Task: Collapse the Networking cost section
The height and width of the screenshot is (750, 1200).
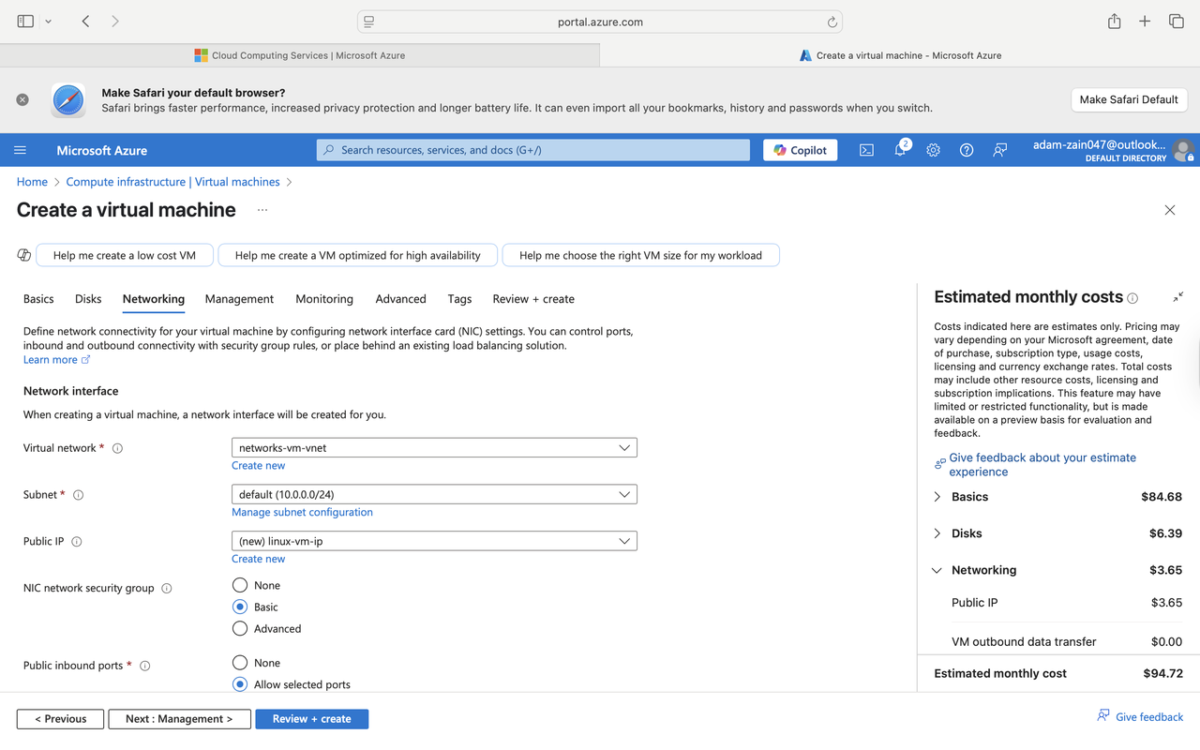Action: coord(937,570)
